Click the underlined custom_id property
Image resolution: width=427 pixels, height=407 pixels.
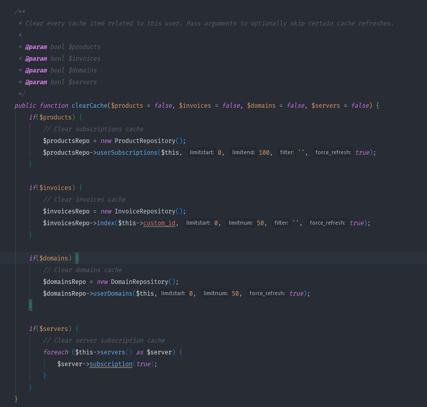pos(160,223)
